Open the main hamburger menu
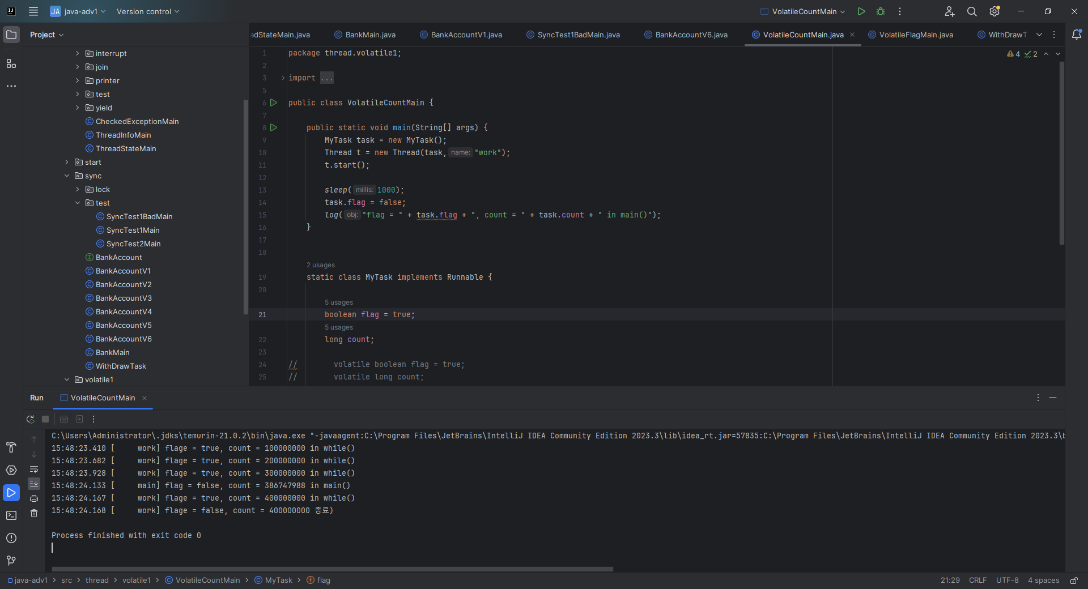 point(33,11)
